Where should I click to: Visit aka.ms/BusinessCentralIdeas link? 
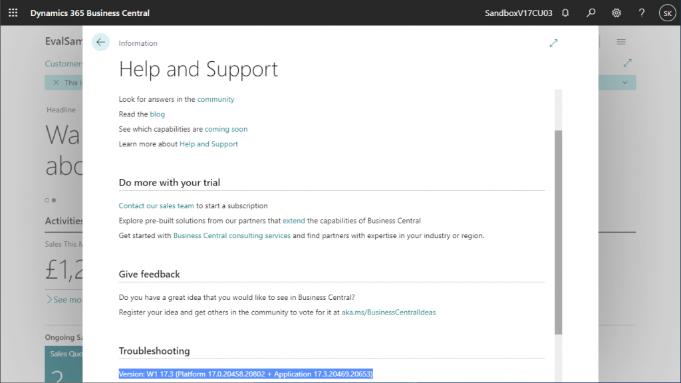click(x=388, y=313)
